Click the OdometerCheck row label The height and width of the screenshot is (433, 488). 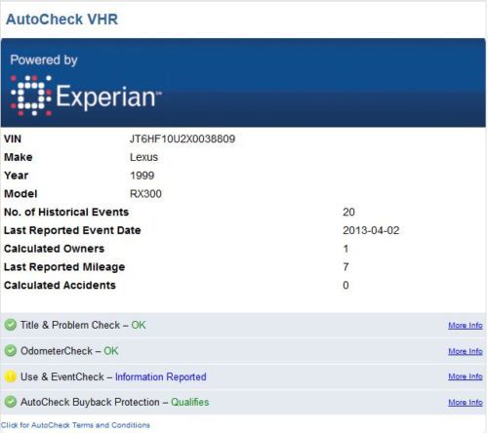click(57, 351)
